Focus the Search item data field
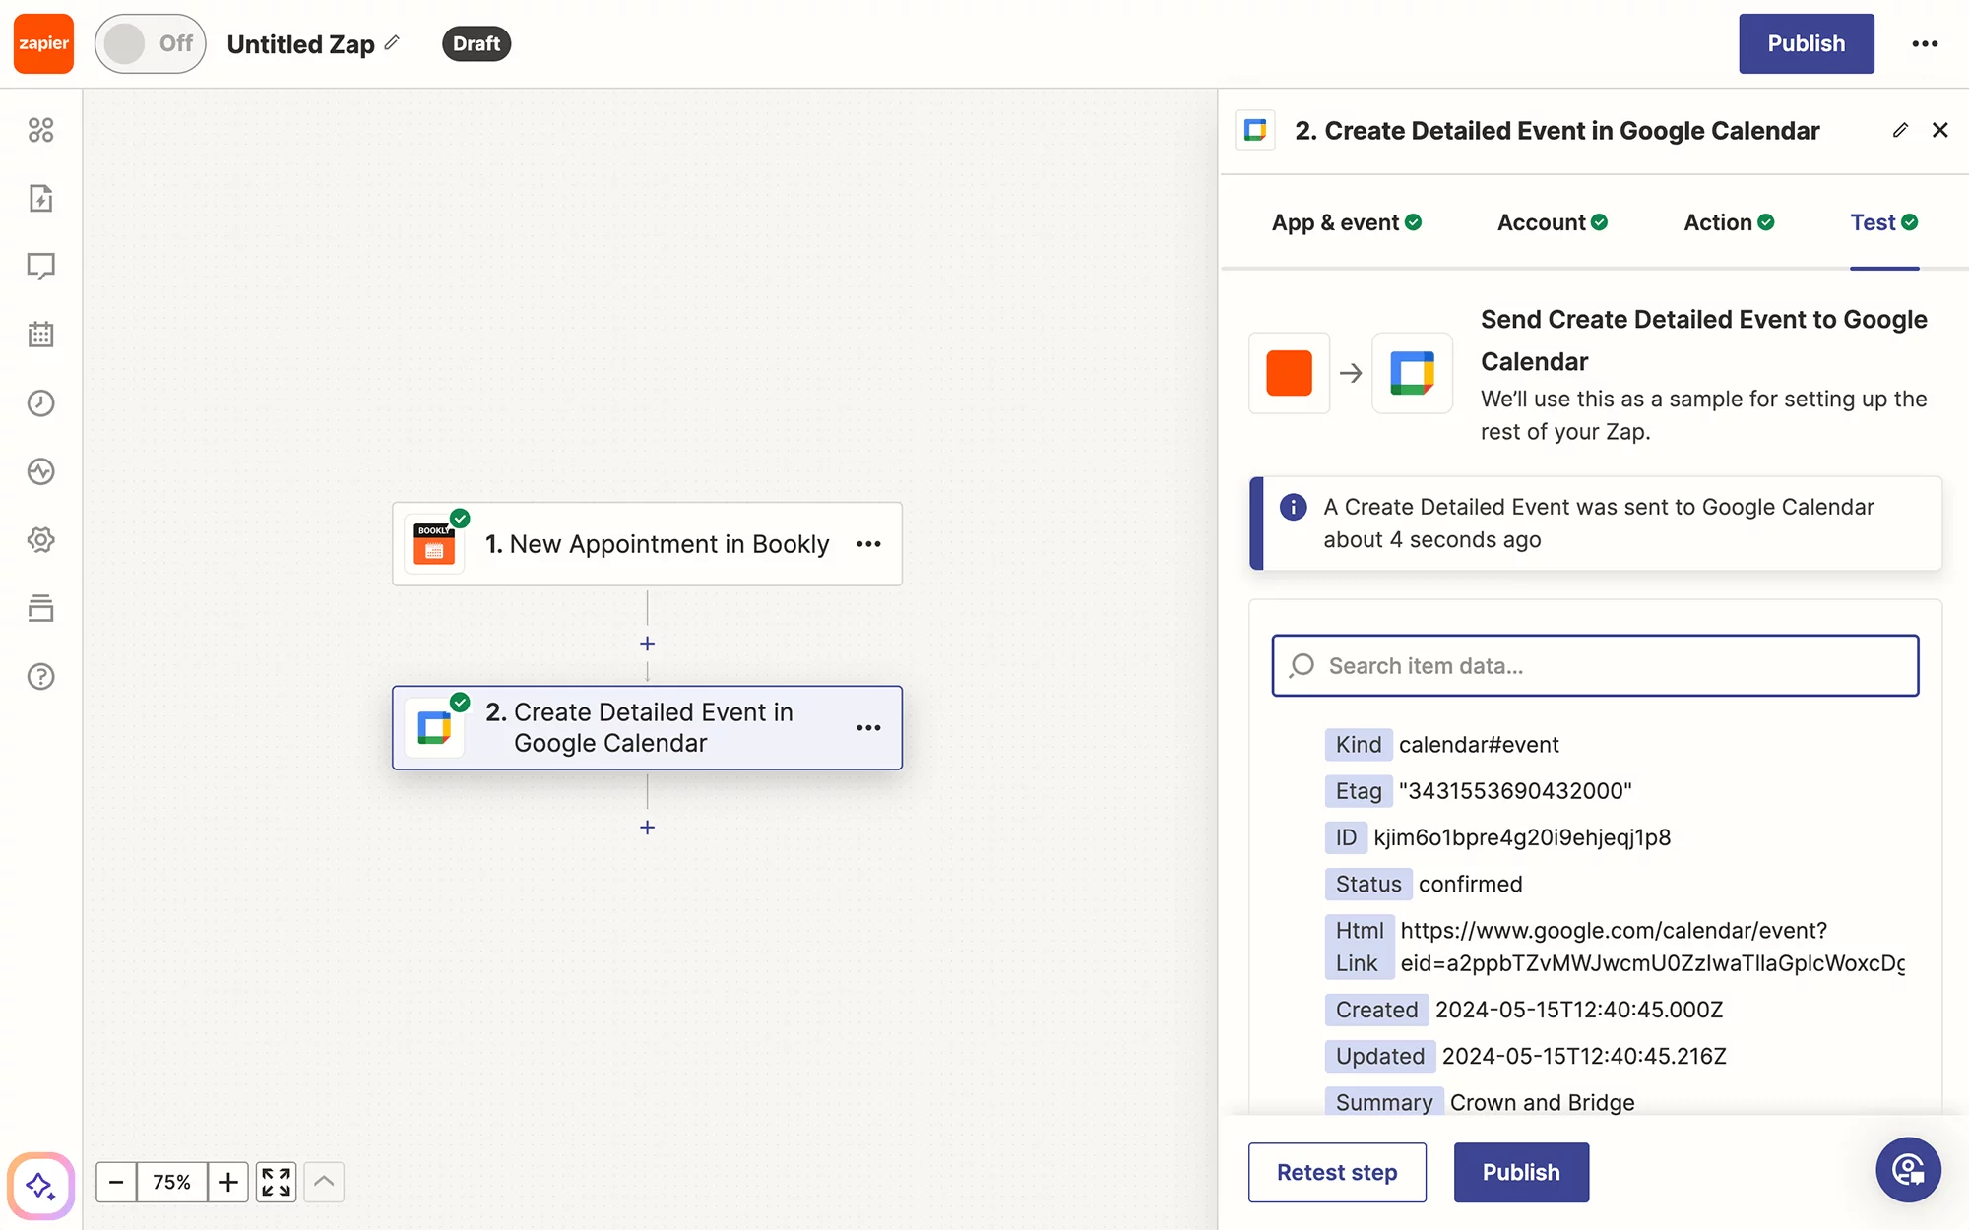 coord(1595,665)
